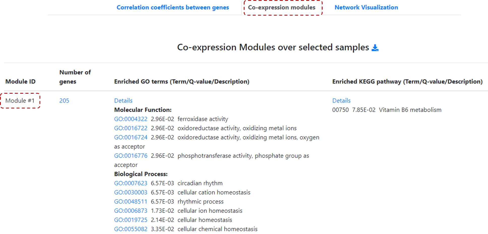Open the 205 genes link
Viewport: 488px width, 234px height.
pos(64,101)
